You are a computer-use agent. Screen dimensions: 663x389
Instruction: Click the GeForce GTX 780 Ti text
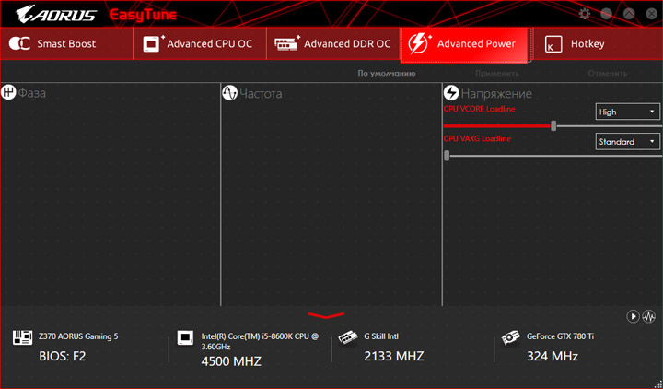560,336
